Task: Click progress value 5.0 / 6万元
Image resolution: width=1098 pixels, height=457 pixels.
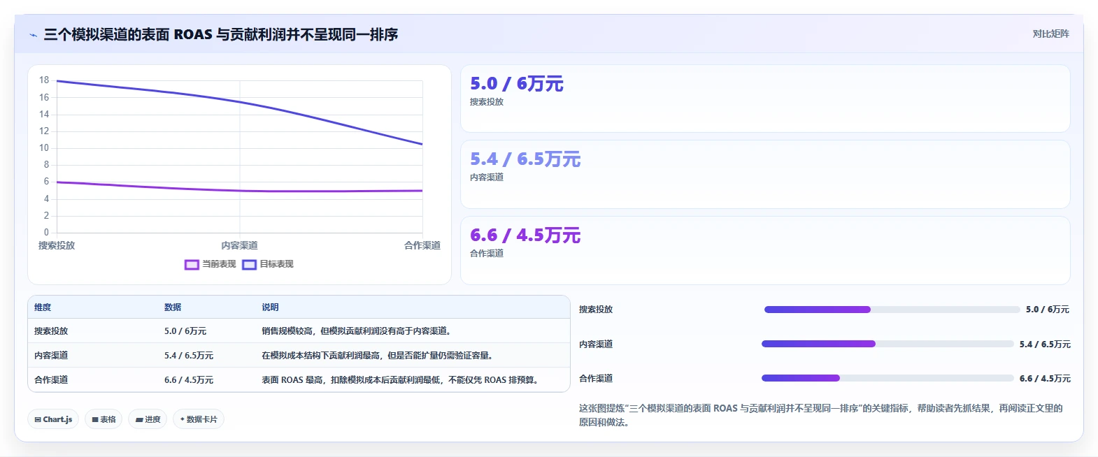Action: coord(1048,310)
